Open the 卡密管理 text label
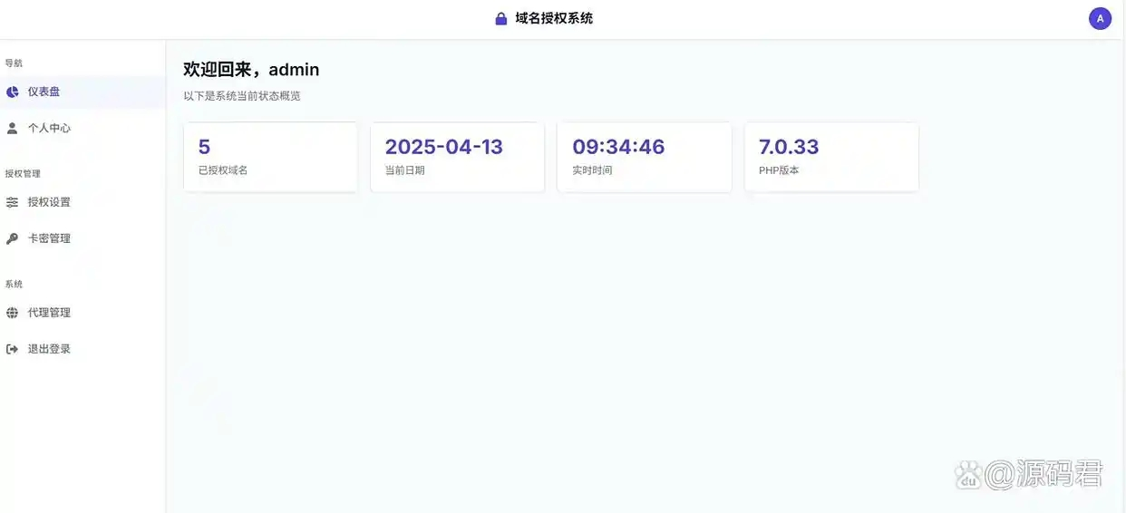 pos(49,238)
